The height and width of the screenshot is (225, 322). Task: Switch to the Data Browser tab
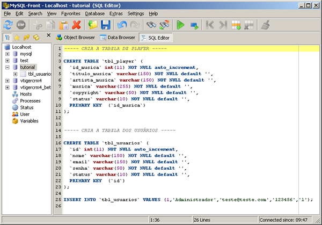coord(118,38)
